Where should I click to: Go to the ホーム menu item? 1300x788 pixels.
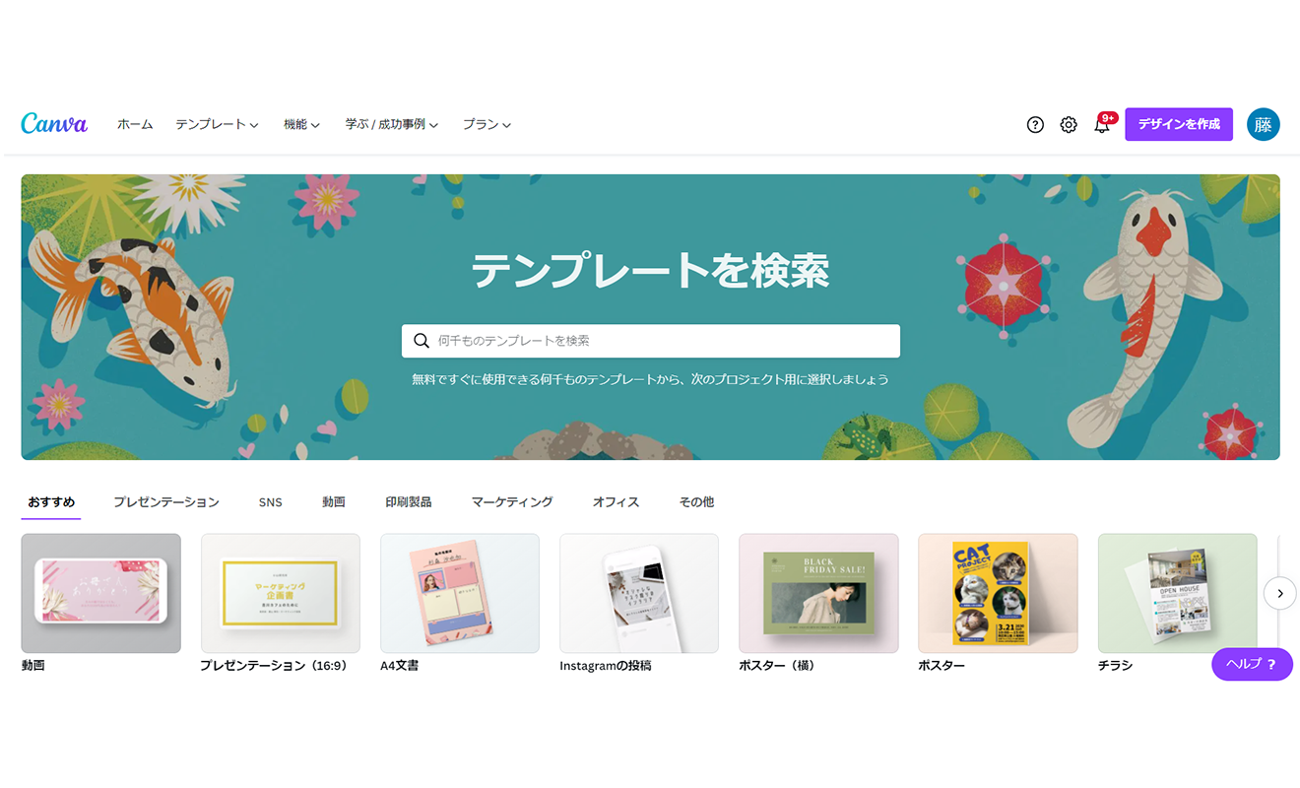pos(135,125)
